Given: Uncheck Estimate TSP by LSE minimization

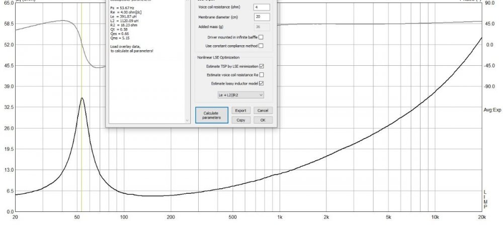Looking at the screenshot, I should (x=262, y=66).
